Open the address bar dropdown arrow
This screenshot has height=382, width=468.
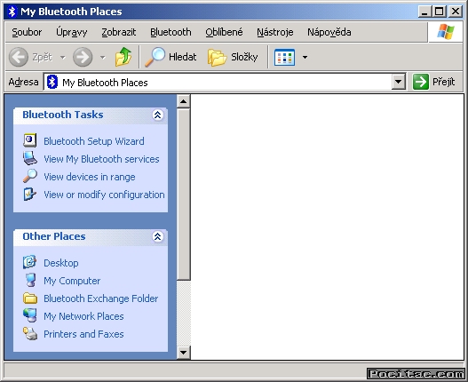pyautogui.click(x=398, y=82)
